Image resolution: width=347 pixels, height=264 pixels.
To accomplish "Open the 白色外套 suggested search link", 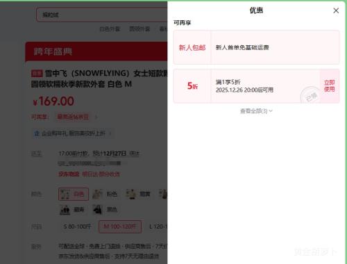I will point(110,29).
